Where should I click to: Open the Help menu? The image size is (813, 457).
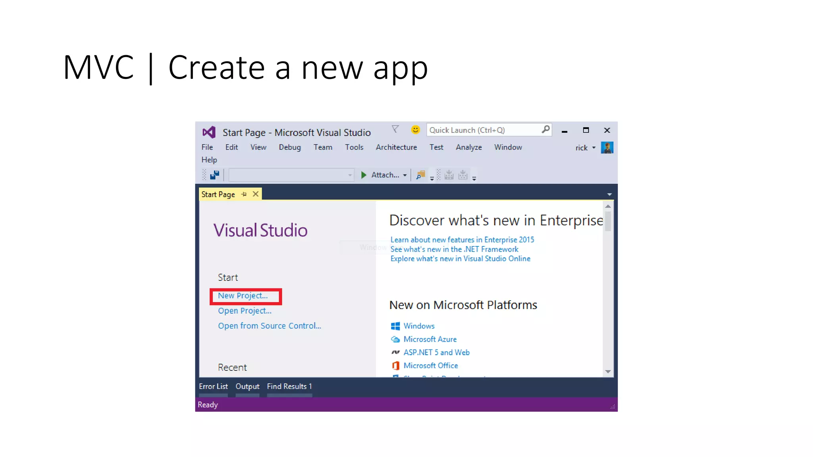pos(209,160)
